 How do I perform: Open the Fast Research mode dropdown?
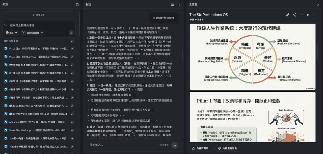click(x=33, y=33)
